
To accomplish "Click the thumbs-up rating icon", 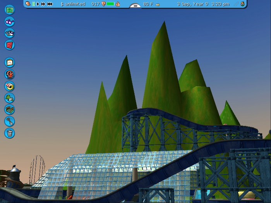I will [118, 4].
